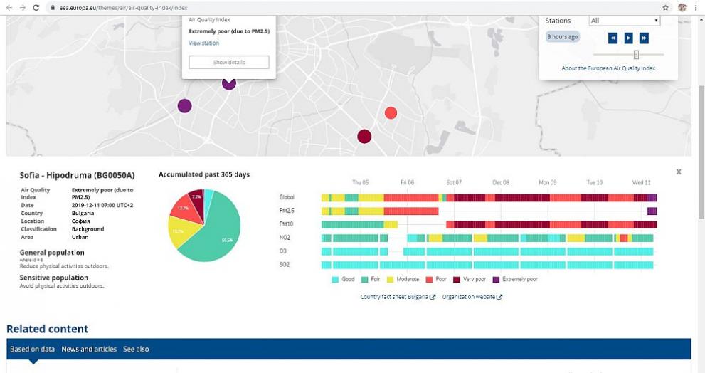Image resolution: width=705 pixels, height=373 pixels.
Task: Switch to the See also tab
Action: point(136,349)
